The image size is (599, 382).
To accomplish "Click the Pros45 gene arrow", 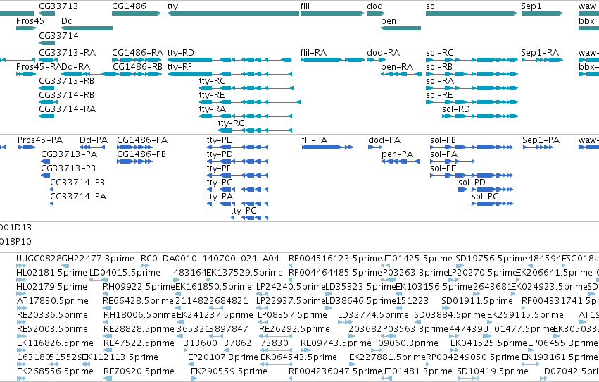I will pos(26,28).
